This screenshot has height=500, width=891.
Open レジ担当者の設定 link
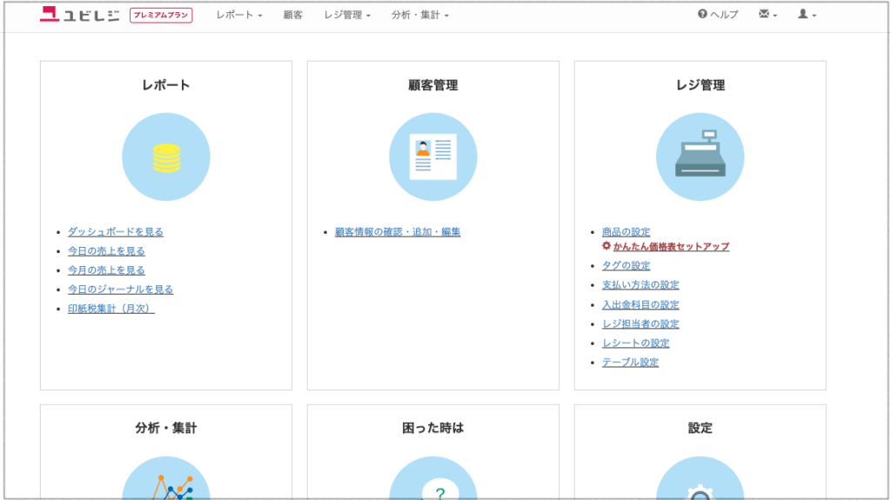point(640,323)
